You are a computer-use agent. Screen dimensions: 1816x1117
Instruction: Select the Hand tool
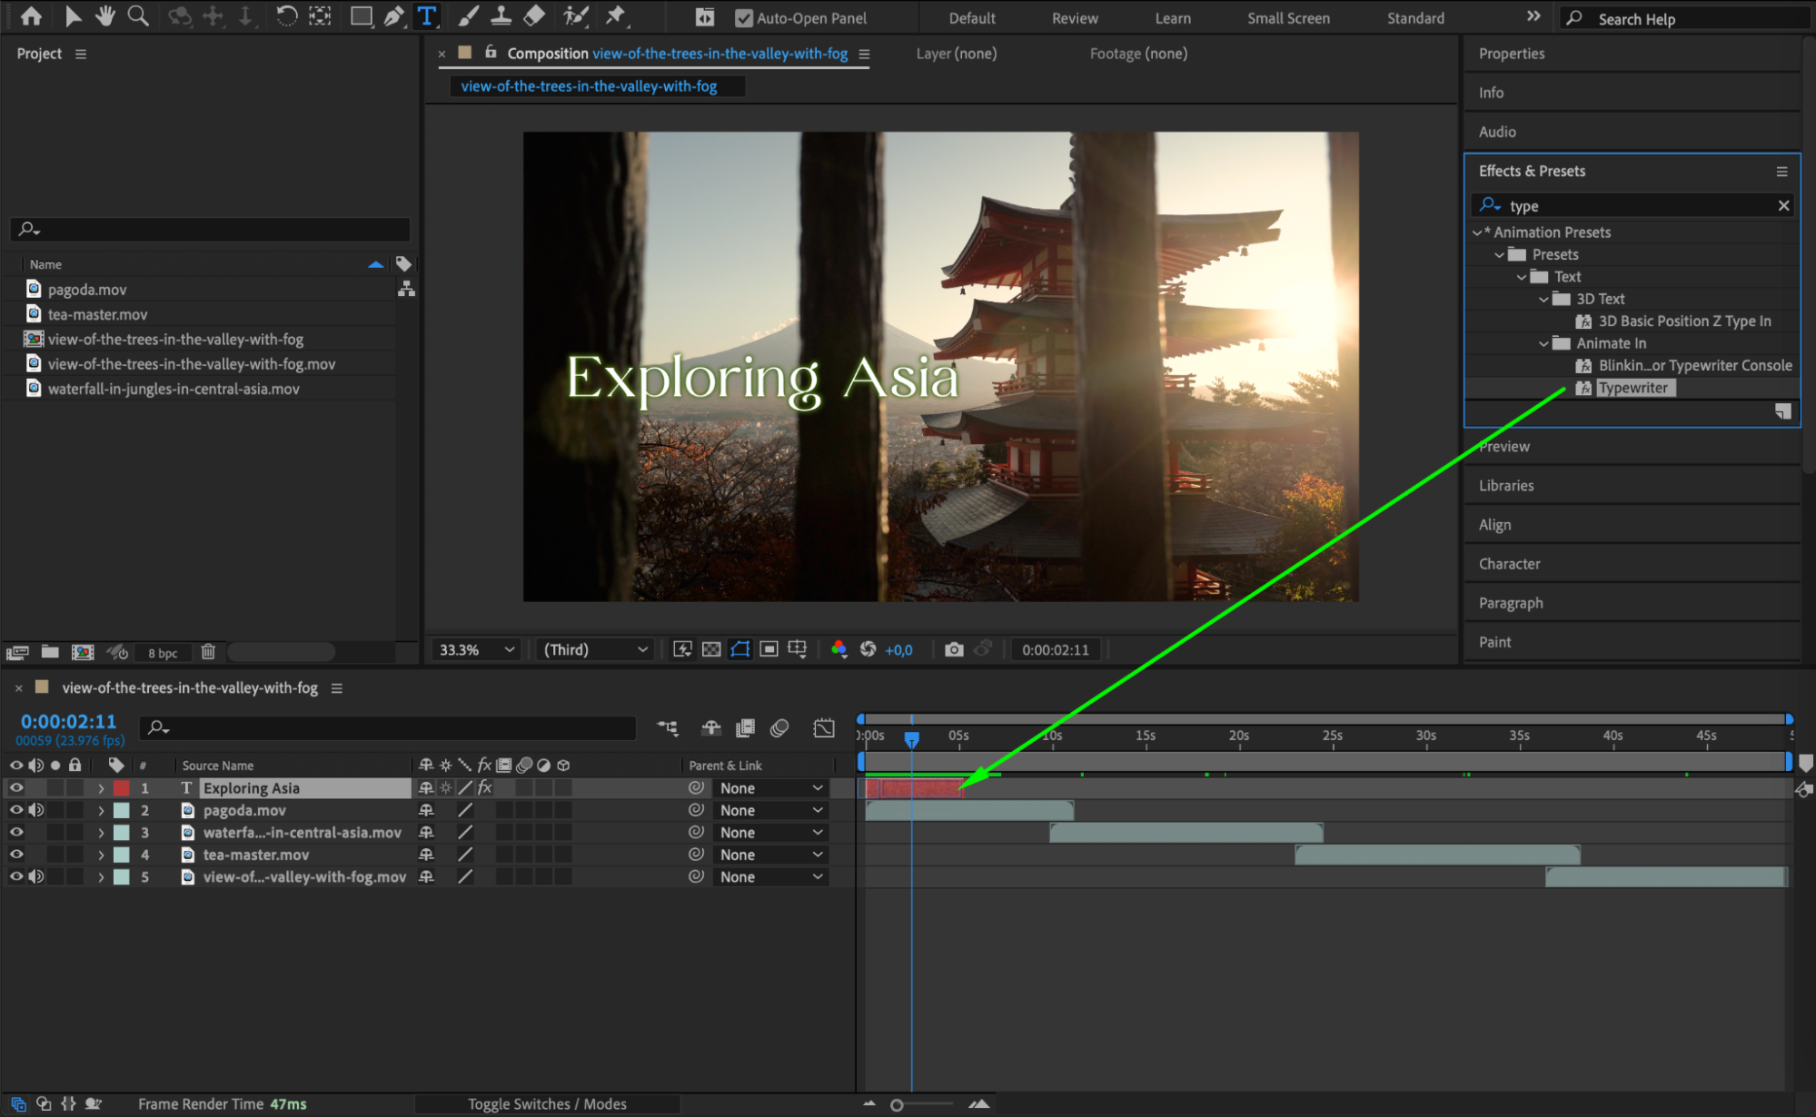(105, 15)
